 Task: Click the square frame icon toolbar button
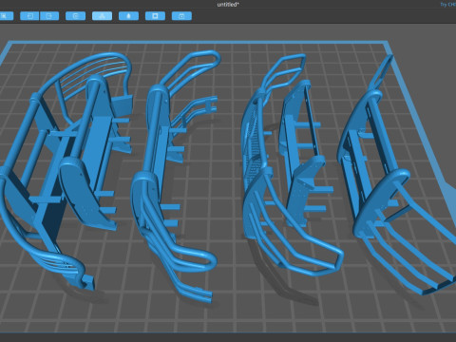click(155, 16)
